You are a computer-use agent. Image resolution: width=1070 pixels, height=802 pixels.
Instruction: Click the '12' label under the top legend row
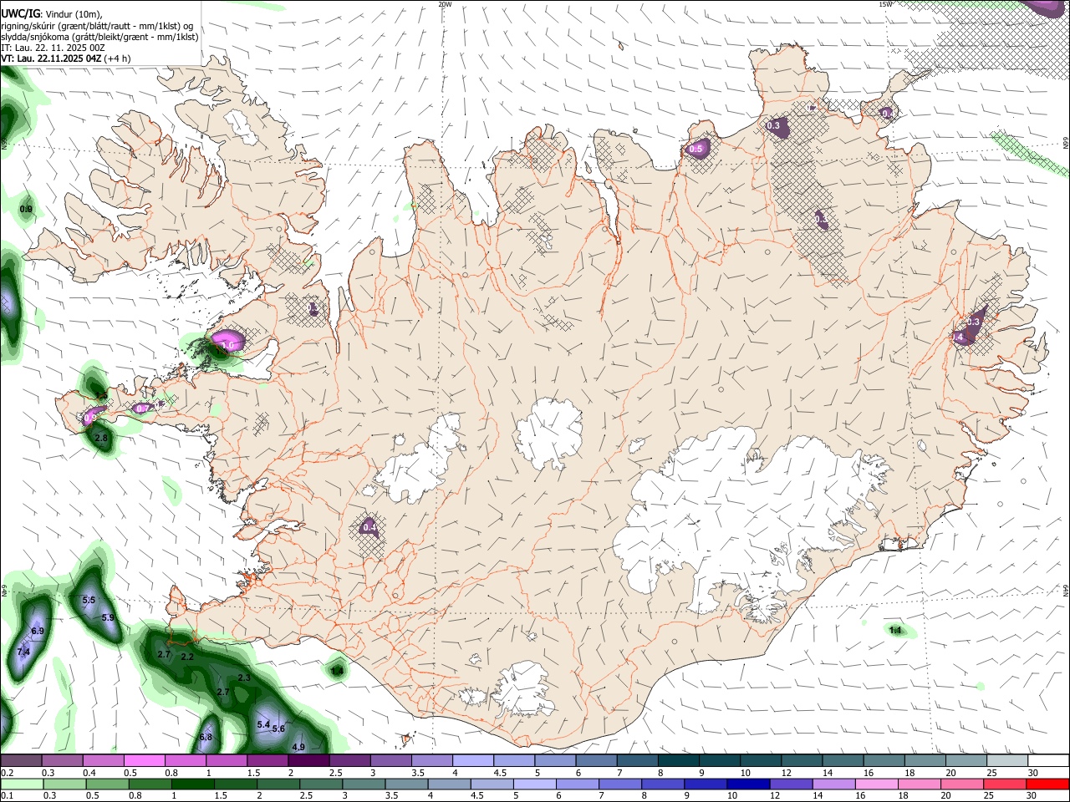tap(787, 773)
